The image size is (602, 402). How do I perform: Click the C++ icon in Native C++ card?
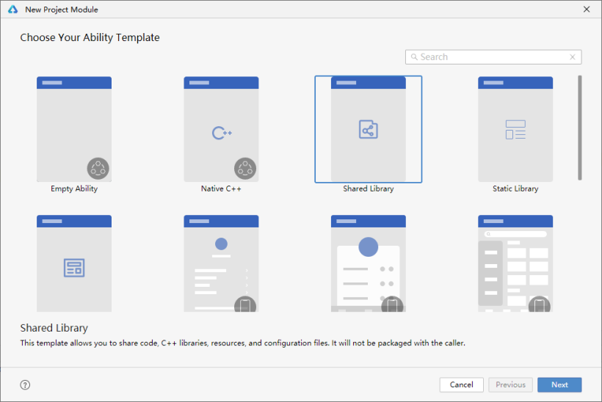click(222, 133)
